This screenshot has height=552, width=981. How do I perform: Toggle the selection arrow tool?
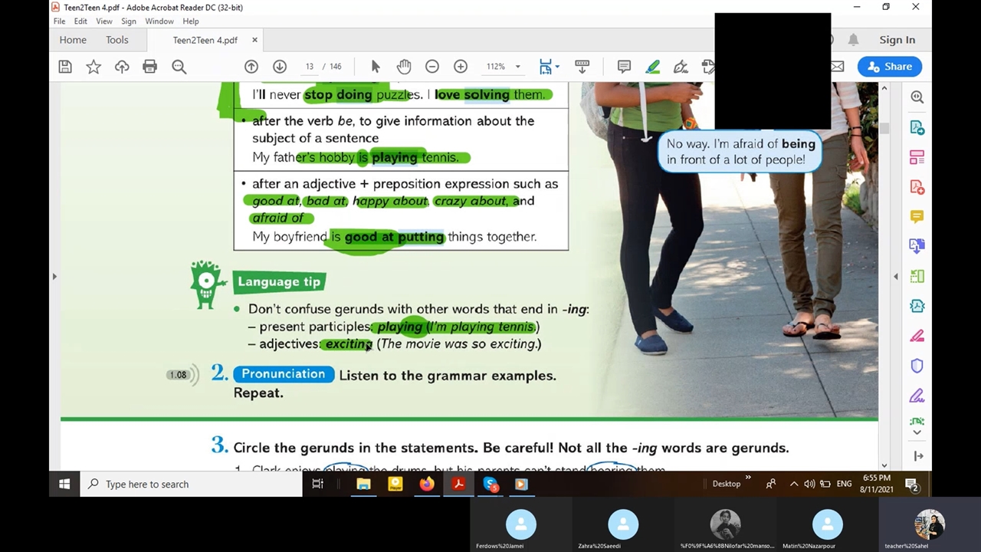[376, 67]
